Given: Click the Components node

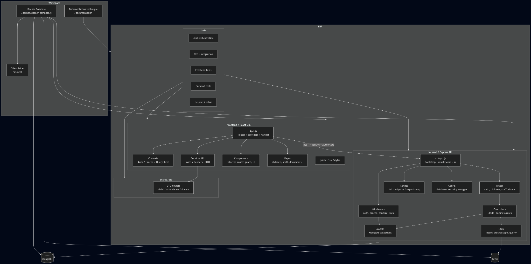Looking at the screenshot, I should pyautogui.click(x=241, y=160).
